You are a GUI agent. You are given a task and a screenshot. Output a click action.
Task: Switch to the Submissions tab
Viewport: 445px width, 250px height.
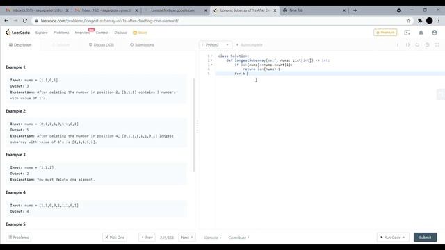pyautogui.click(x=142, y=44)
